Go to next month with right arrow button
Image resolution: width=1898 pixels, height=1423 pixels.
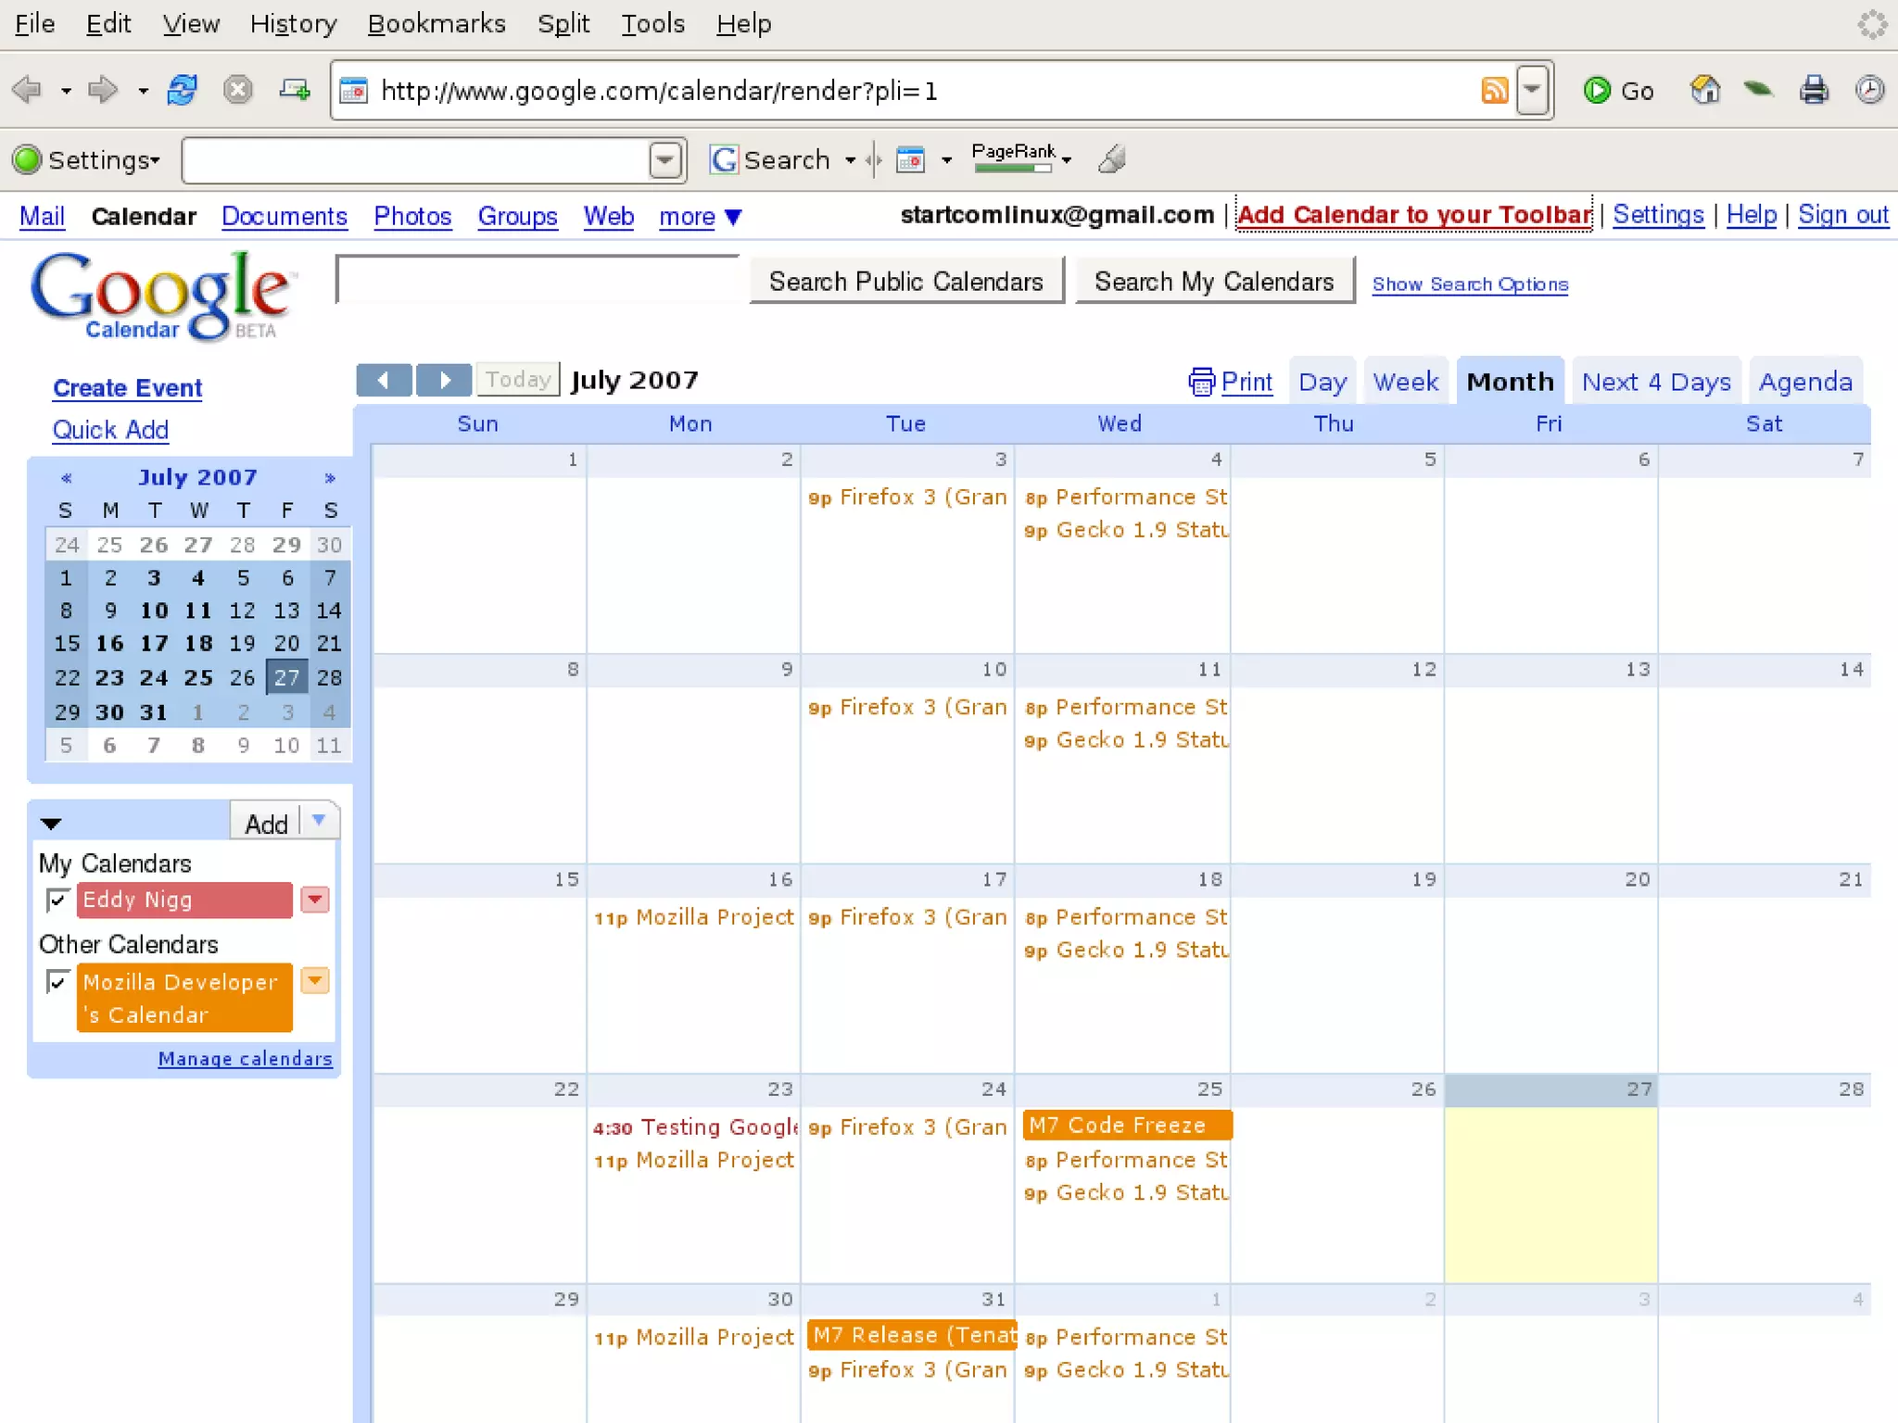(x=444, y=380)
